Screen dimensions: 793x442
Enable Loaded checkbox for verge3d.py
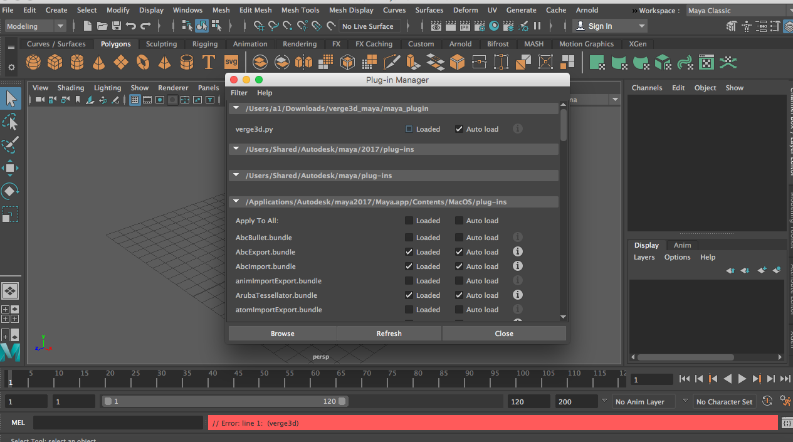(409, 129)
